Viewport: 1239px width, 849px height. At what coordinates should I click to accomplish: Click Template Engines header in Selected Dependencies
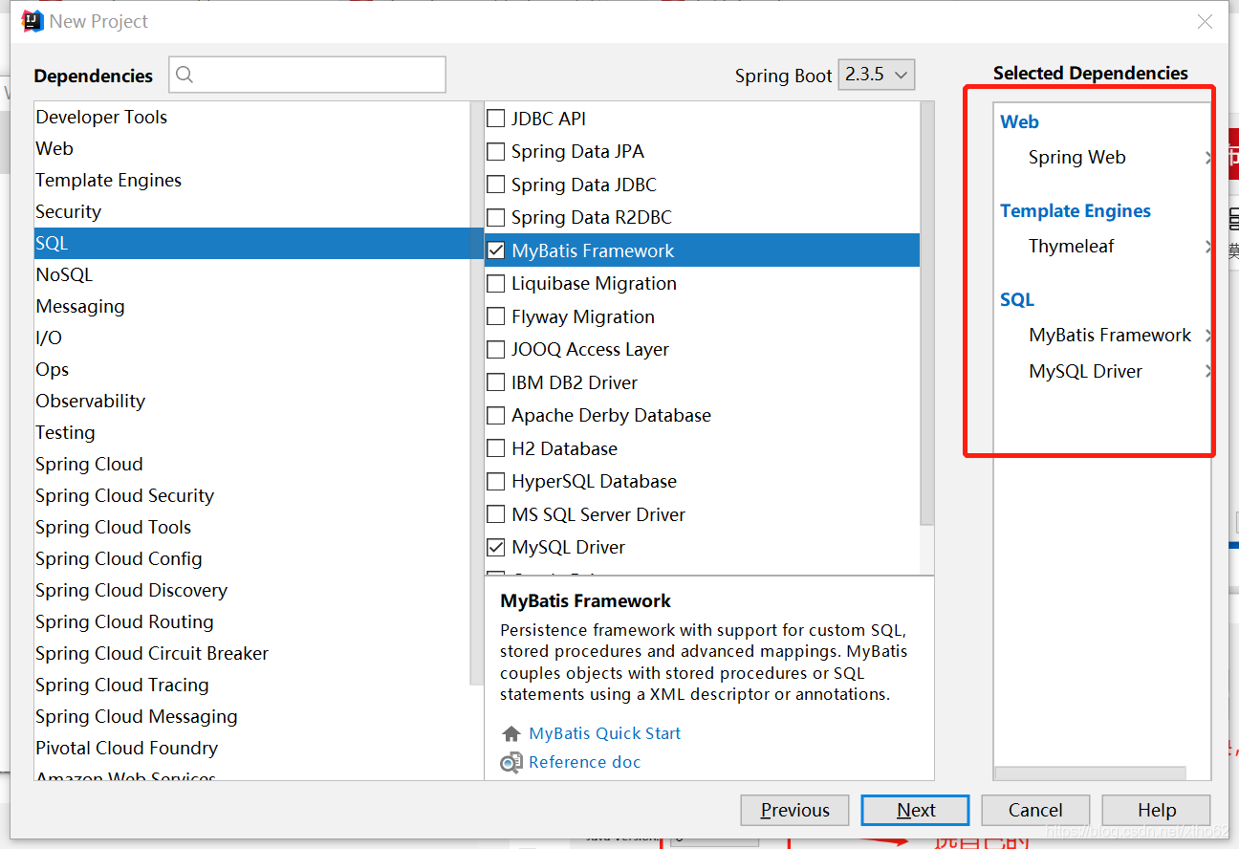[1076, 210]
